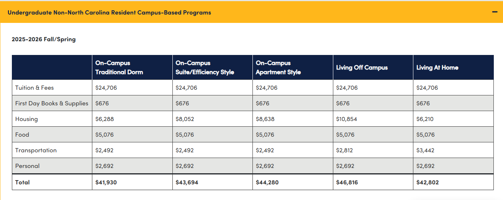Collapse section with the minus icon
Viewport: 503px width, 200px height.
(x=495, y=12)
